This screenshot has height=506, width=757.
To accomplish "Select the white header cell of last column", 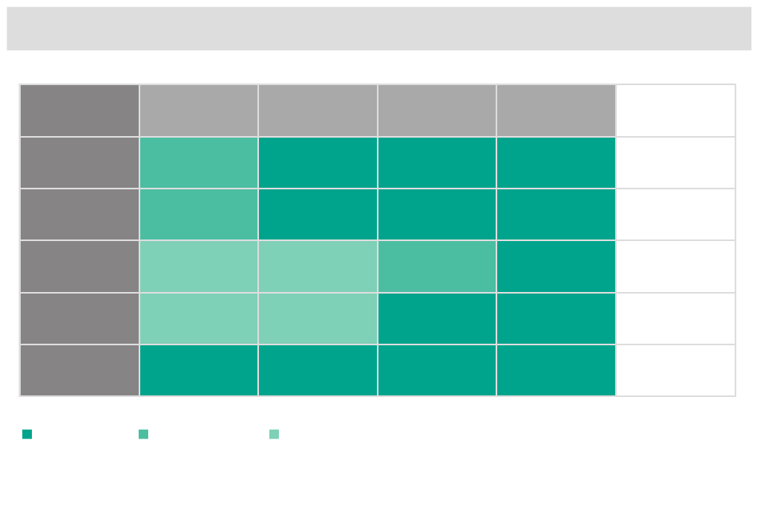I will coord(676,111).
